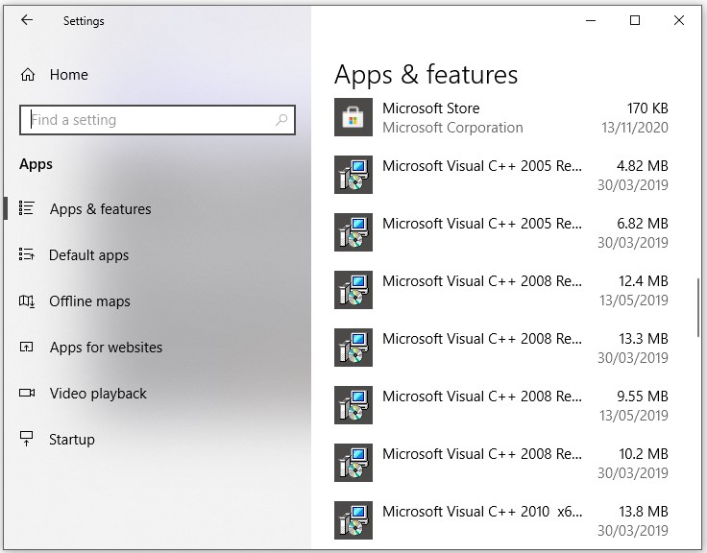The width and height of the screenshot is (707, 553).
Task: Focus the Find a setting field
Action: [158, 120]
